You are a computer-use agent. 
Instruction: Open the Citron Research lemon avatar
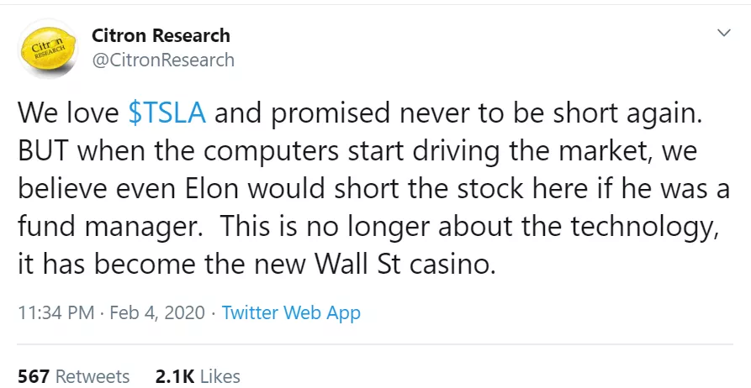click(48, 49)
